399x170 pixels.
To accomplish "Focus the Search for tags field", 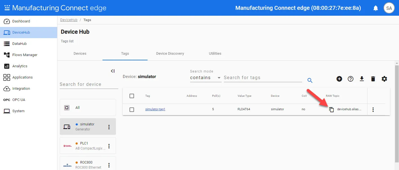I will click(x=263, y=78).
